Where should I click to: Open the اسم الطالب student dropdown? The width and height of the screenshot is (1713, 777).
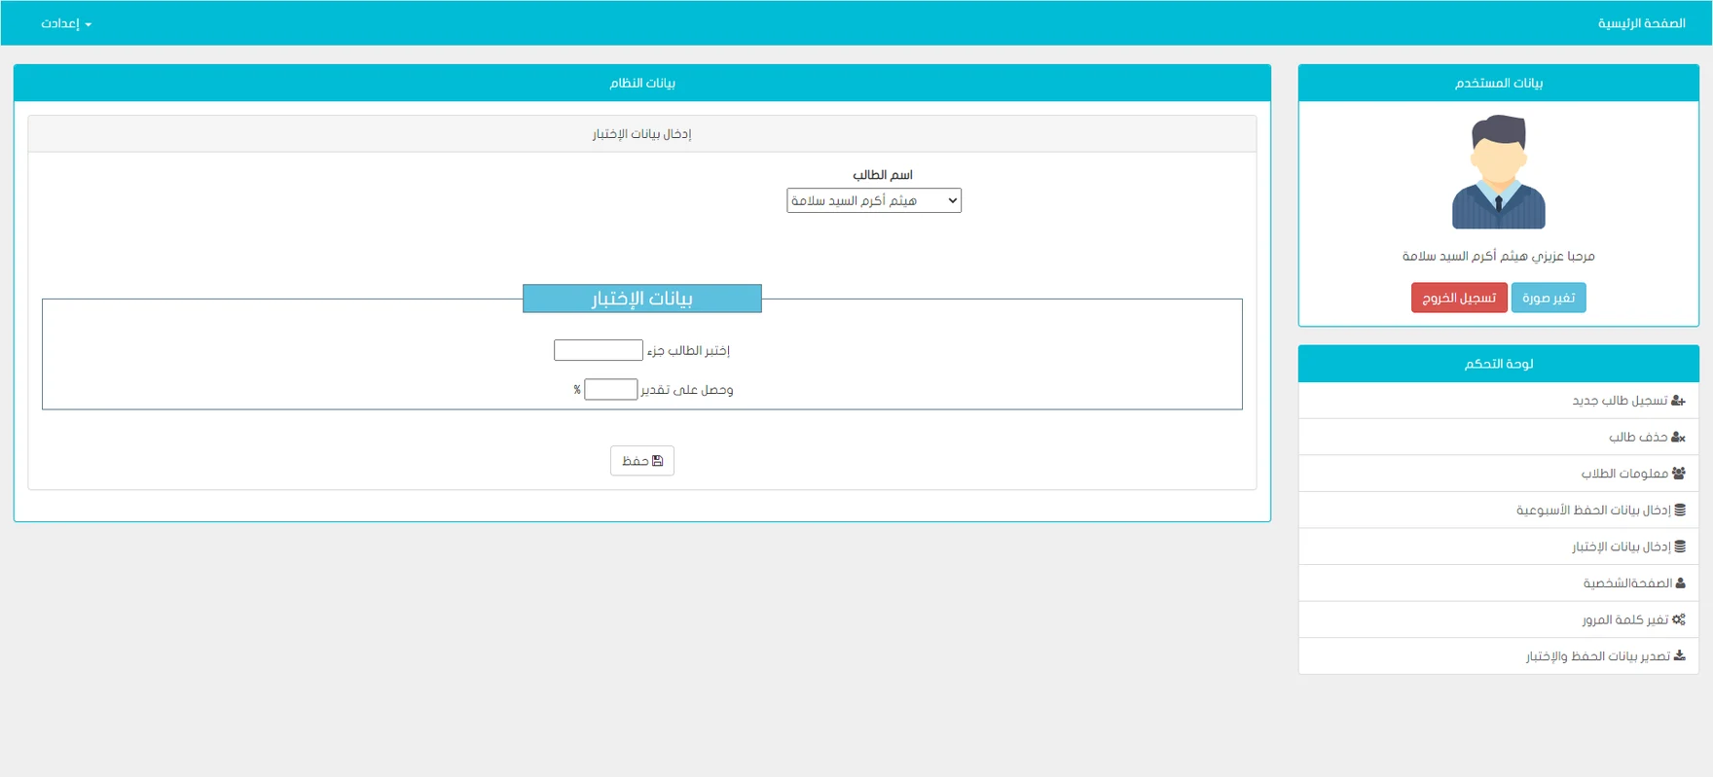(874, 200)
